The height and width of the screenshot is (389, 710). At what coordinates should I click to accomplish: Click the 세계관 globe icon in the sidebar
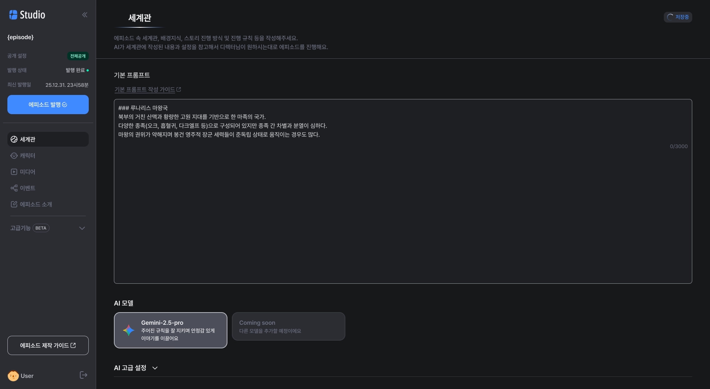click(14, 139)
